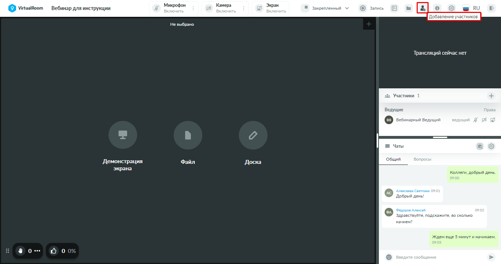Screen dimensions: 501x264
Task: Turn on Экран sharing
Action: coord(271,8)
